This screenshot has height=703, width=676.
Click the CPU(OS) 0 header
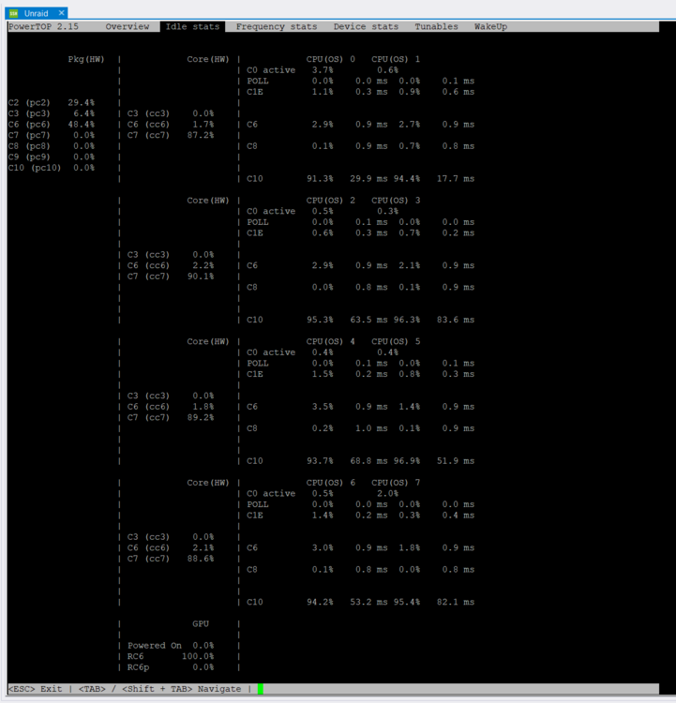pyautogui.click(x=331, y=59)
